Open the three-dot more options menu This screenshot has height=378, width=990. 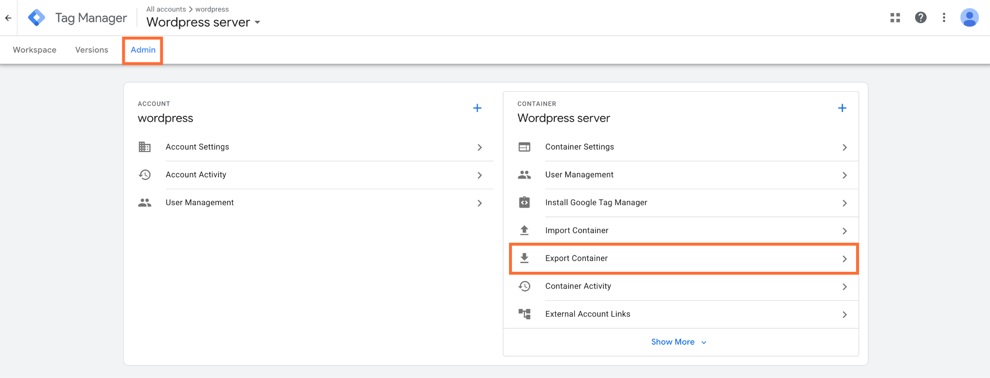pos(944,18)
